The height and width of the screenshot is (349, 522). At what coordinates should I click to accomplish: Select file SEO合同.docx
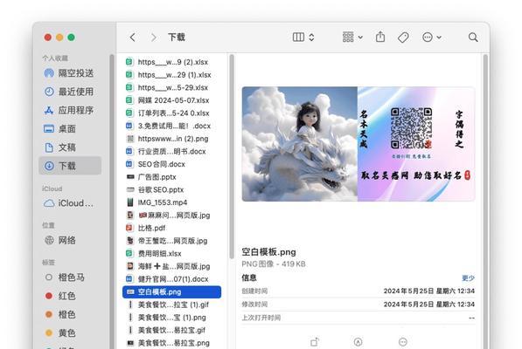point(171,164)
